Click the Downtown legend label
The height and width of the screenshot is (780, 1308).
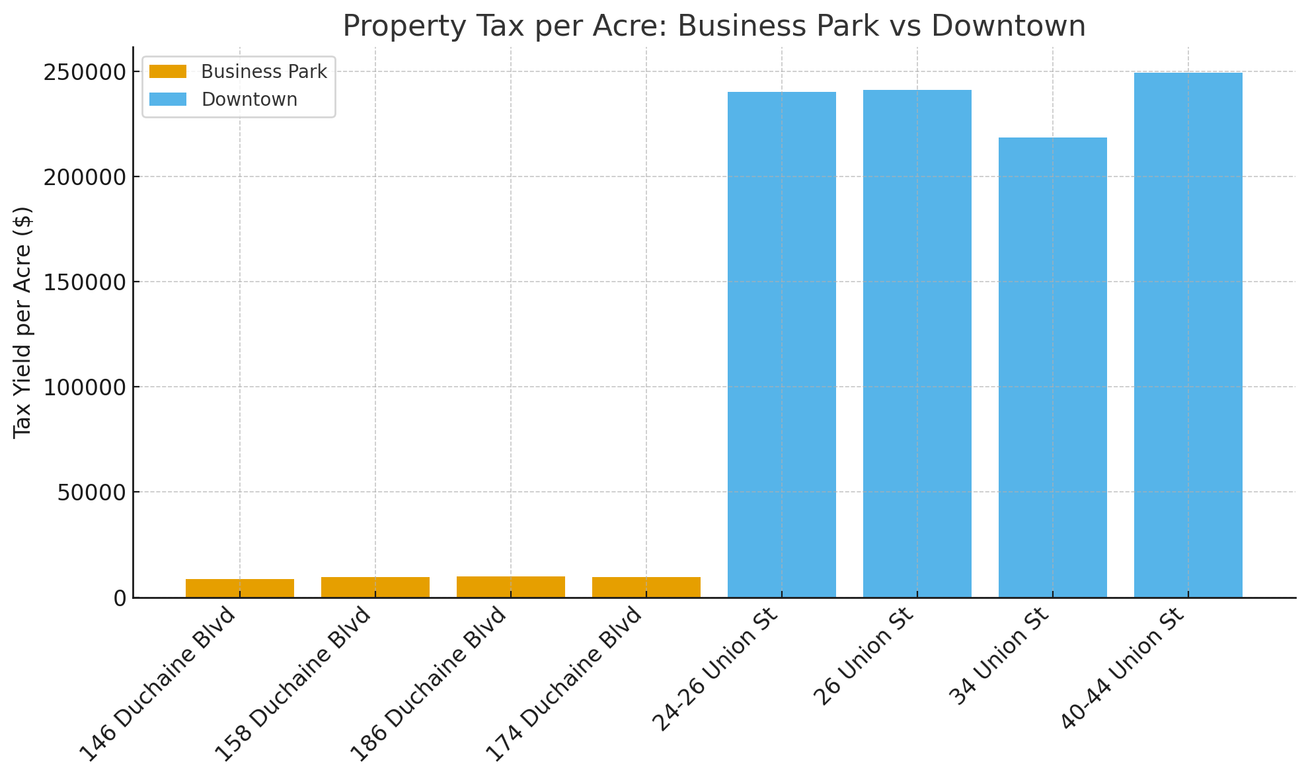tap(249, 99)
